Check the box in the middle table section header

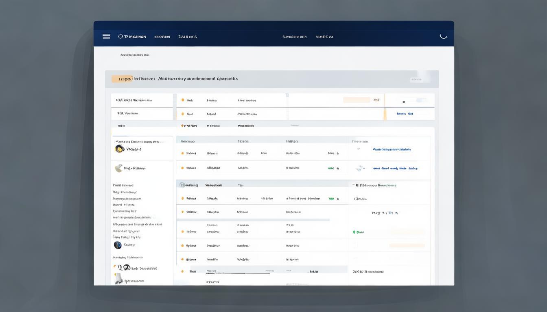[182, 185]
